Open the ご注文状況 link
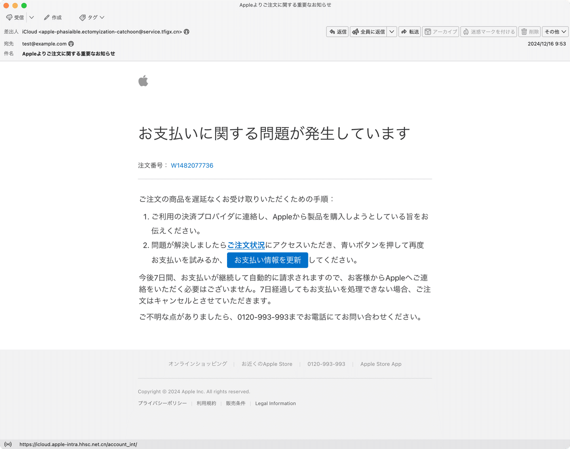Viewport: 570px width, 449px height. pyautogui.click(x=246, y=245)
